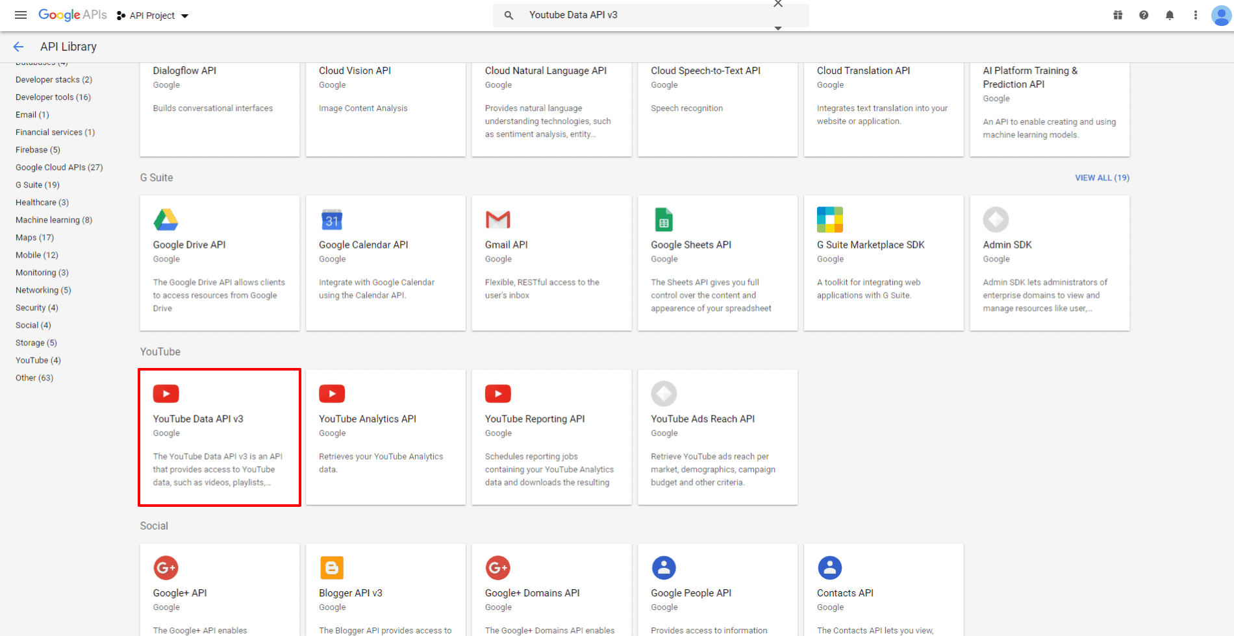Open the Cloud Translation API card
Image resolution: width=1234 pixels, height=636 pixels.
pos(884,109)
